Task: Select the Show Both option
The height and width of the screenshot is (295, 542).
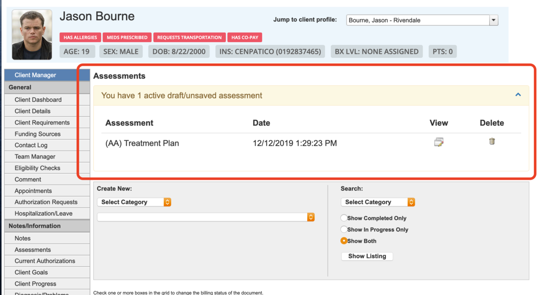Action: 344,241
